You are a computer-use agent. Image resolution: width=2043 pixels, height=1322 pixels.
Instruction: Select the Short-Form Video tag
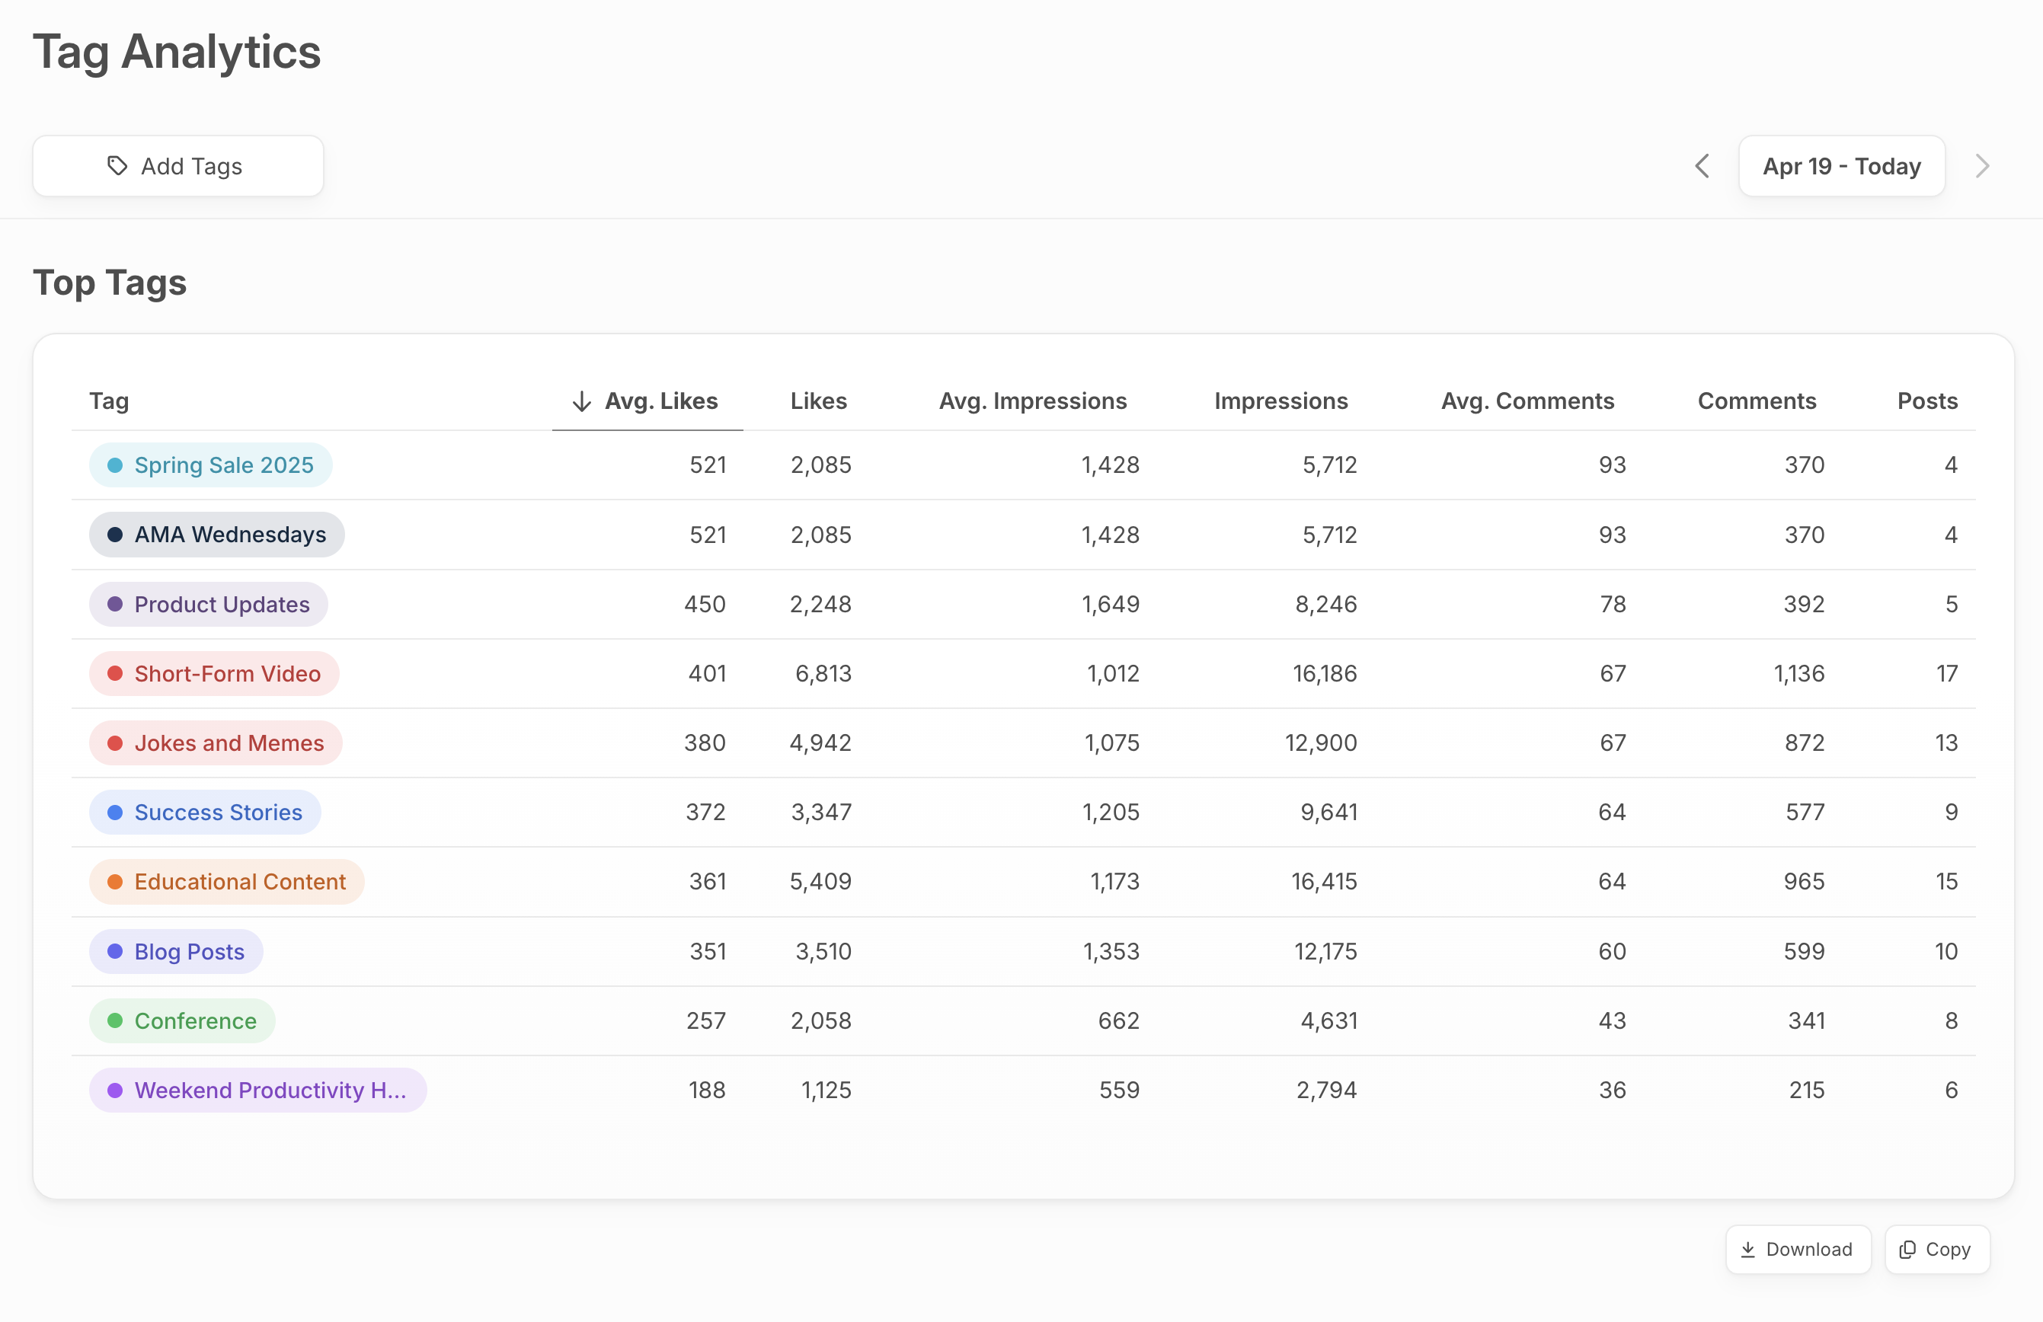click(x=214, y=673)
